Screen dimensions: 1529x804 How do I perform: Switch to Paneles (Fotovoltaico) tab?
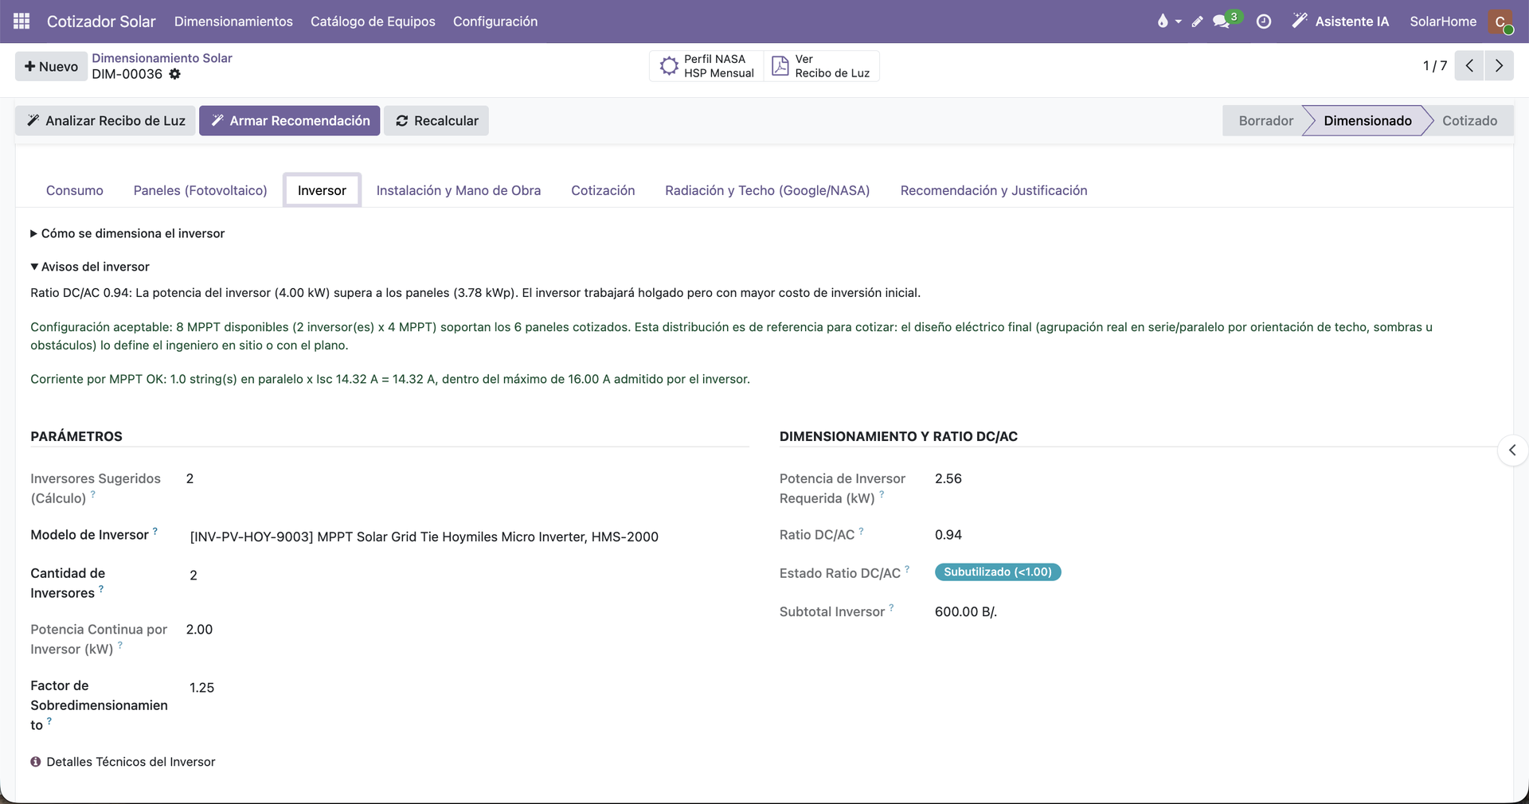pos(201,190)
